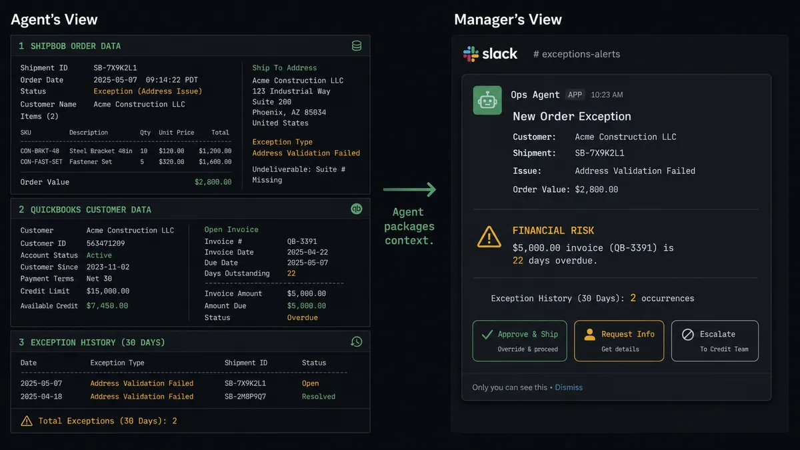Click the Exception (Address Issue) status value
The height and width of the screenshot is (450, 800).
pyautogui.click(x=148, y=91)
